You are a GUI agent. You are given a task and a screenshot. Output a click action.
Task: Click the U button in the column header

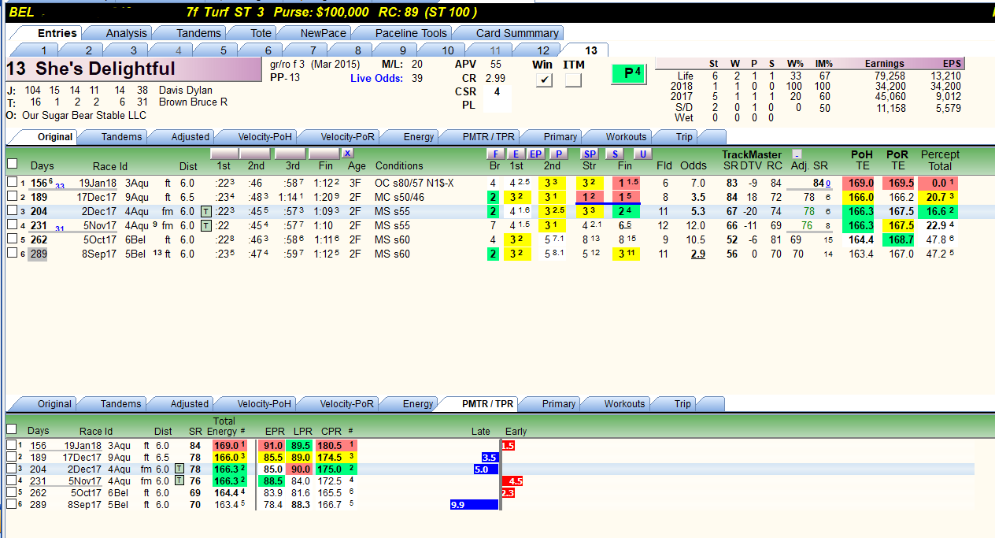(x=643, y=154)
